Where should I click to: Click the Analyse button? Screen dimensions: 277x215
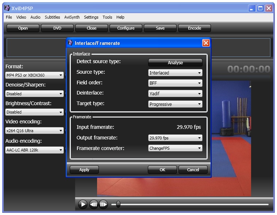point(175,62)
